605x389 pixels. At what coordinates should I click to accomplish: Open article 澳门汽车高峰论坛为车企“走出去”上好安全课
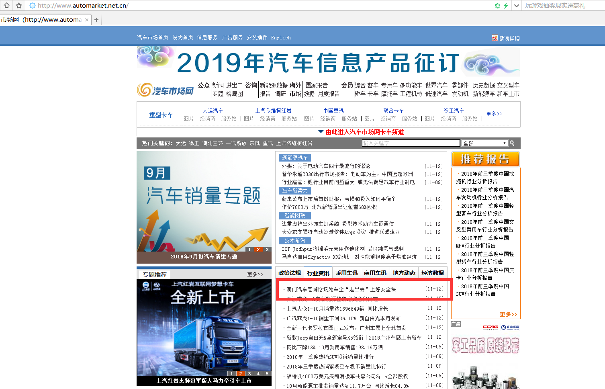[x=341, y=289]
